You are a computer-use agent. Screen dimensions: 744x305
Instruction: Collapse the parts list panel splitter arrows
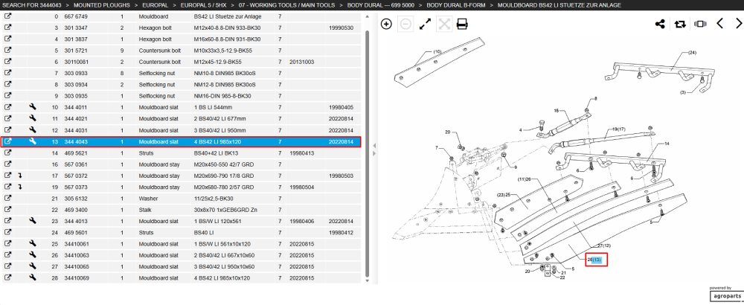tap(374, 148)
